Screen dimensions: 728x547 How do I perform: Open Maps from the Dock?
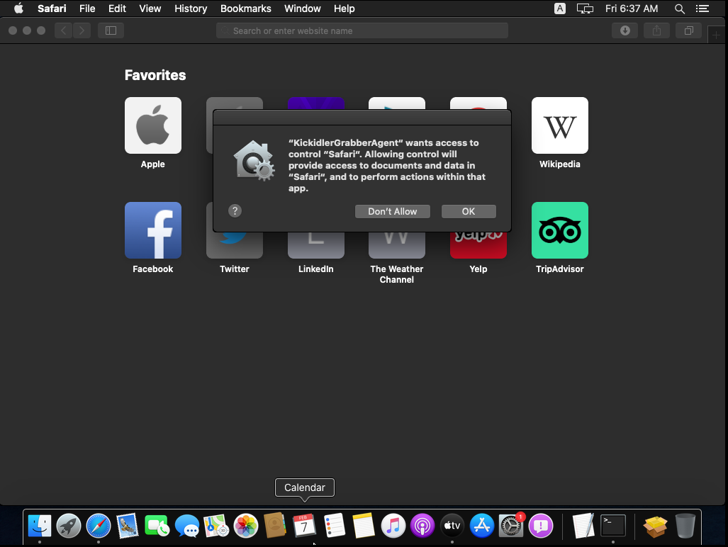(216, 526)
